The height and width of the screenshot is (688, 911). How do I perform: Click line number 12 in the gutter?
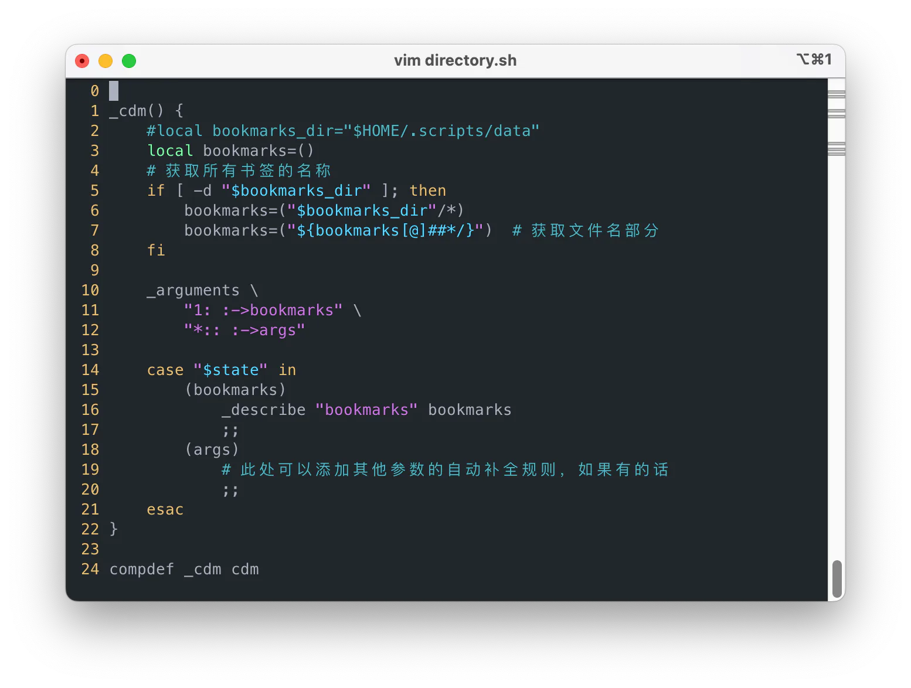tap(90, 330)
